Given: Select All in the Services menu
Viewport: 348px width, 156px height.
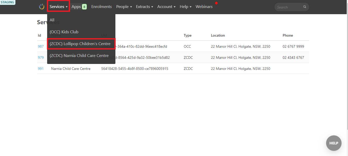Looking at the screenshot, I should (81, 20).
